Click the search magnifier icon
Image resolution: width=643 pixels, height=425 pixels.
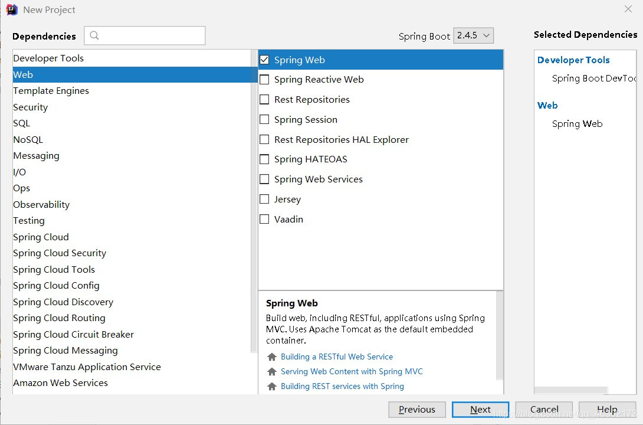pyautogui.click(x=94, y=35)
